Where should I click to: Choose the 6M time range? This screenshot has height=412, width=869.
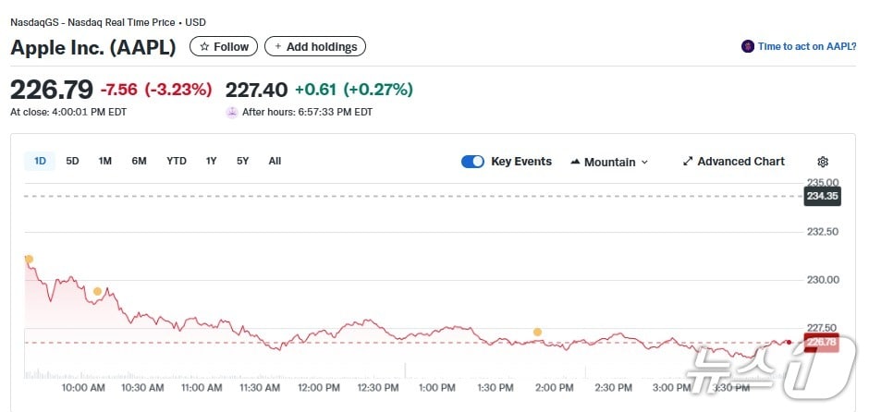[139, 161]
